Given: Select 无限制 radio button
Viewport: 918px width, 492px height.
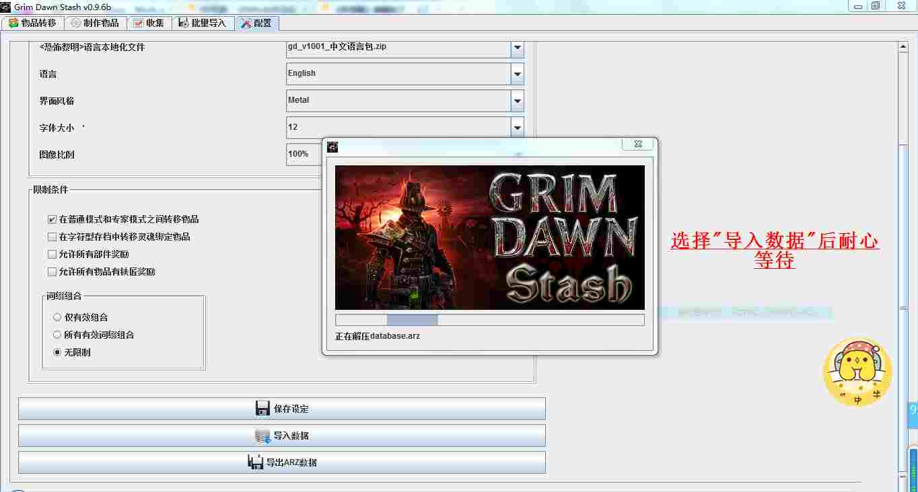Looking at the screenshot, I should tap(57, 352).
